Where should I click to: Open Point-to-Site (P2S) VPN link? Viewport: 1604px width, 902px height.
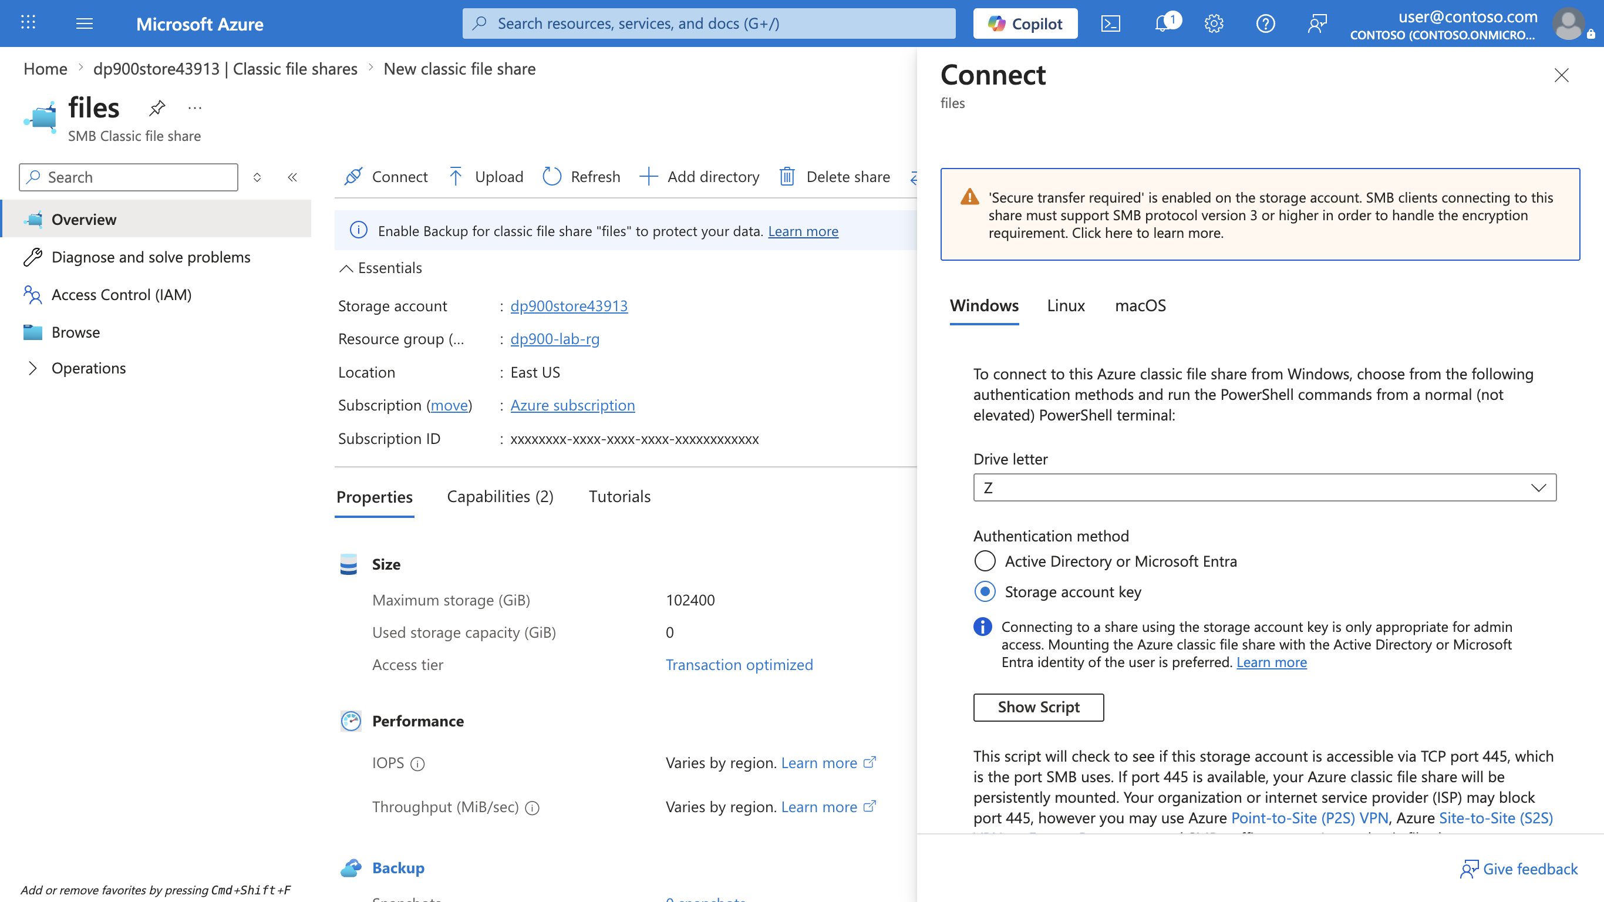pos(1309,818)
